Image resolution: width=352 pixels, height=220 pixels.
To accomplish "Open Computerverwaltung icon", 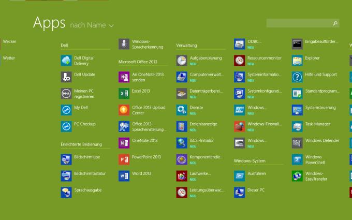I will point(182,77).
